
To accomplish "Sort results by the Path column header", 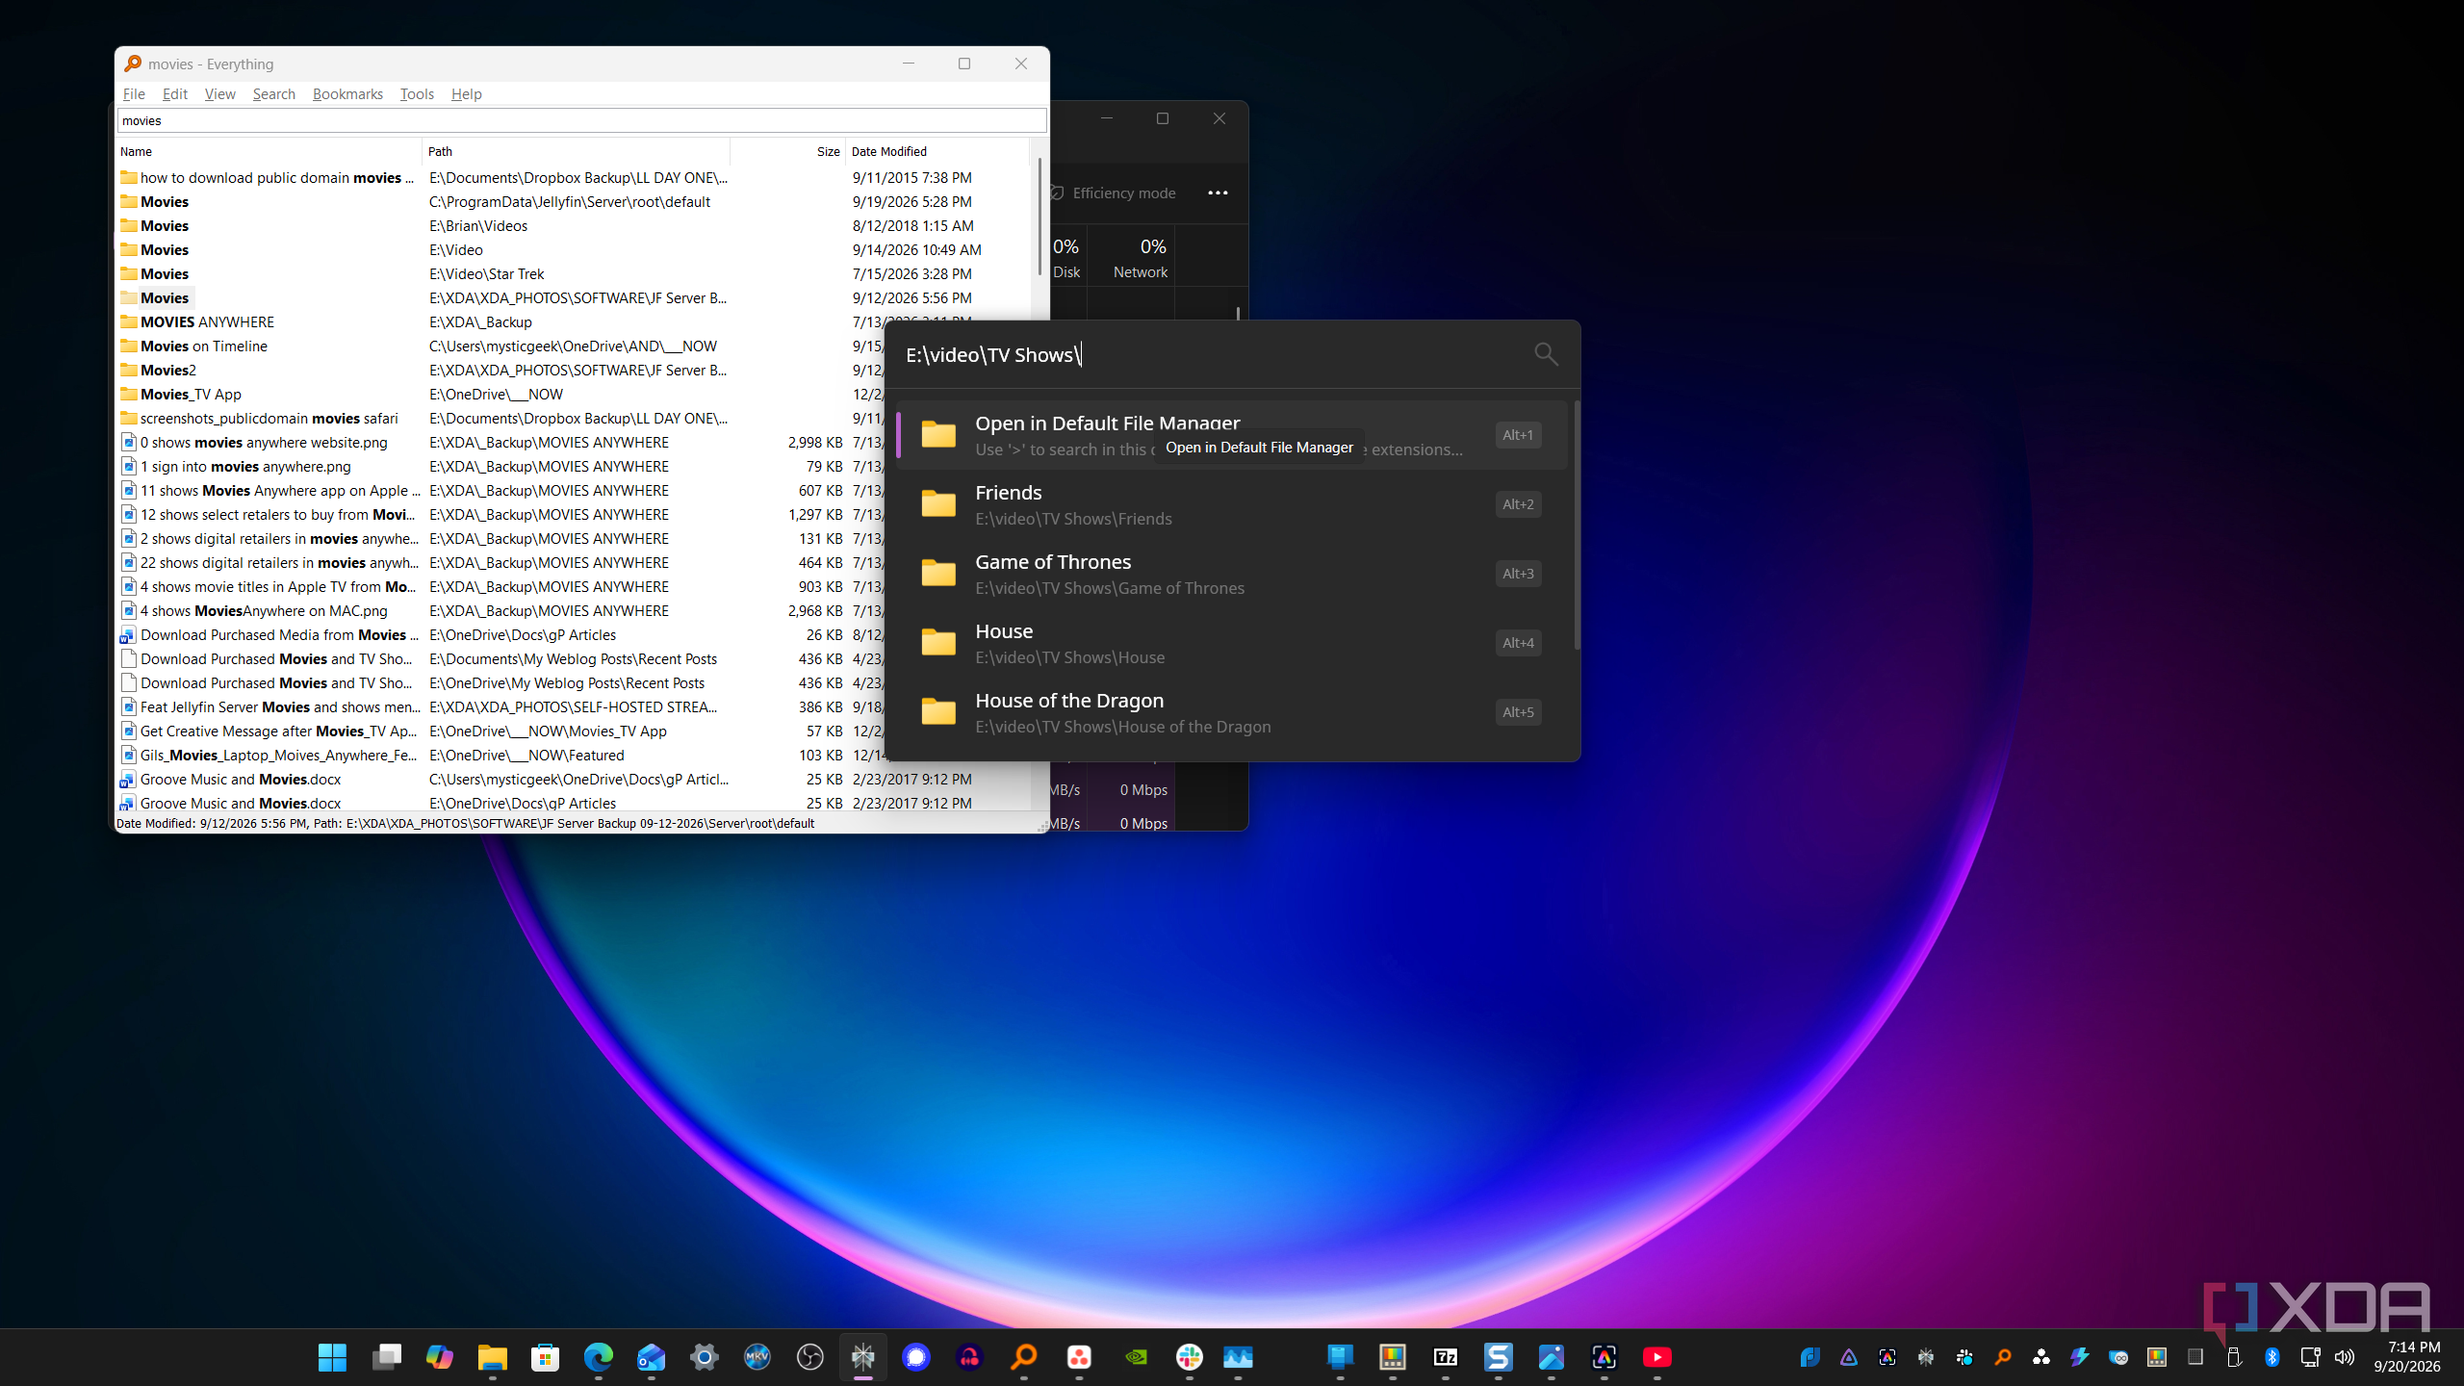I will pos(576,151).
